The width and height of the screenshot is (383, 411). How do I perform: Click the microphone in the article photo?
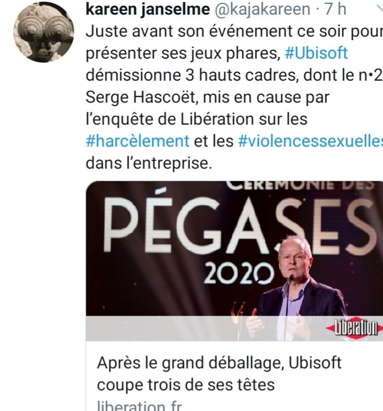(290, 279)
